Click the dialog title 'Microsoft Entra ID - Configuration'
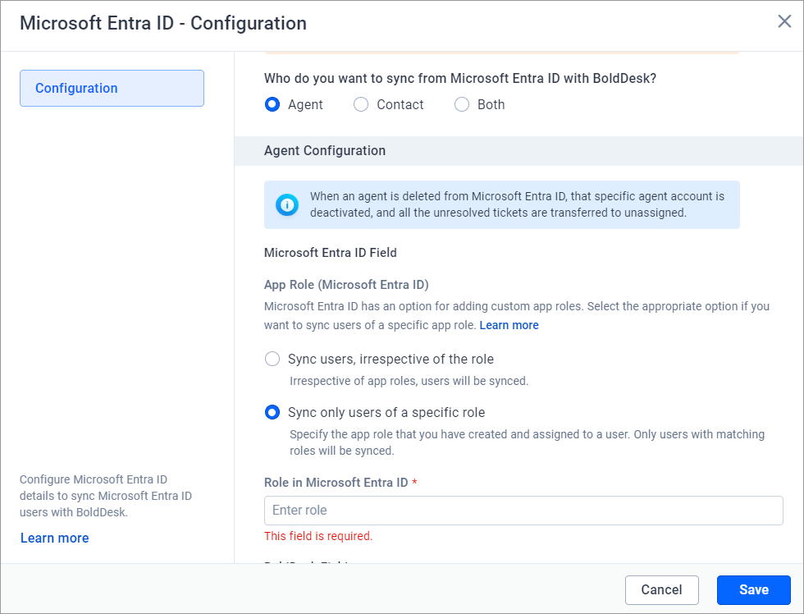This screenshot has height=614, width=804. pyautogui.click(x=163, y=23)
